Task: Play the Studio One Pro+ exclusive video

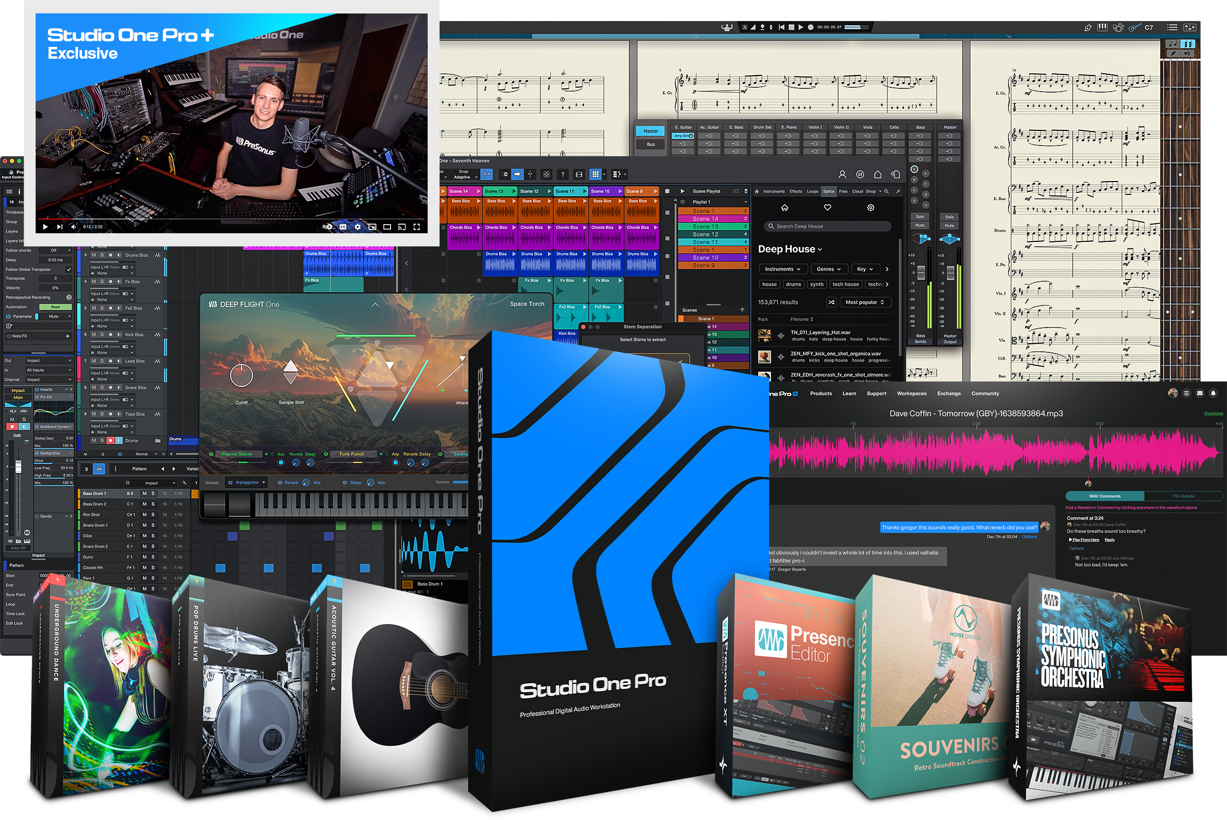Action: [45, 227]
